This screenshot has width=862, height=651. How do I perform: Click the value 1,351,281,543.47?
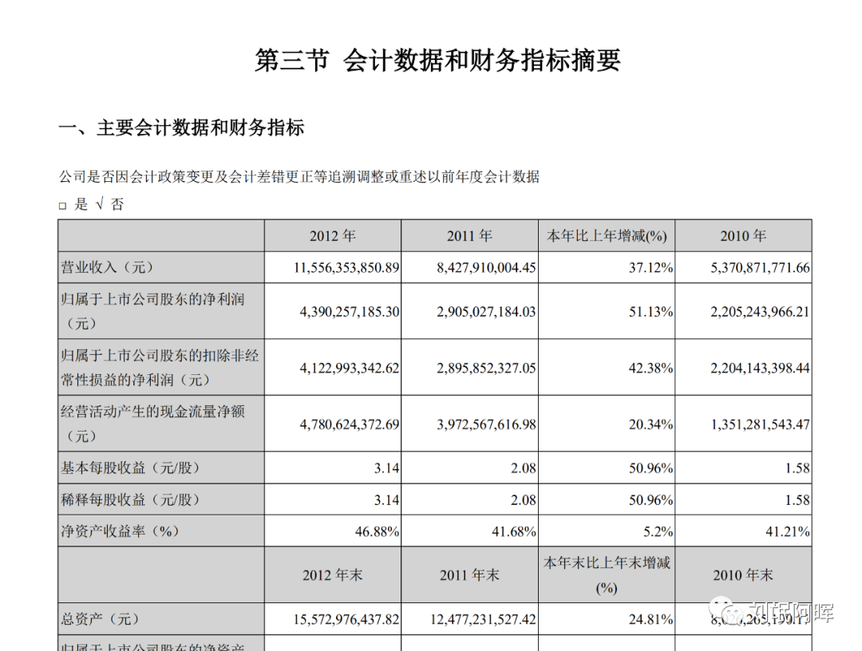coord(761,424)
